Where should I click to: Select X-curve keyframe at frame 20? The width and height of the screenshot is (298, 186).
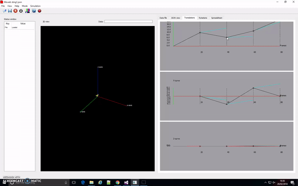[200, 33]
